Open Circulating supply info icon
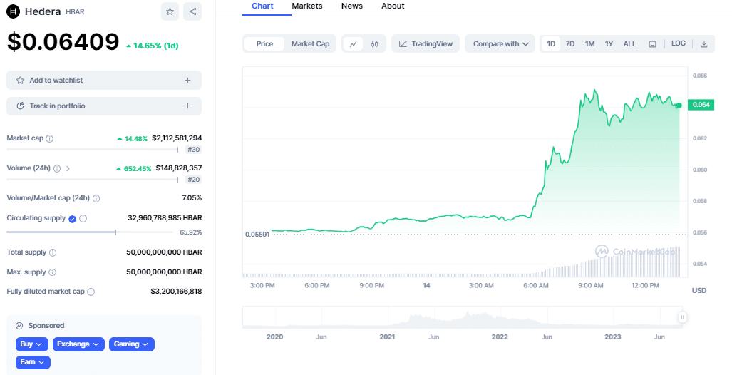The image size is (732, 375). (83, 219)
